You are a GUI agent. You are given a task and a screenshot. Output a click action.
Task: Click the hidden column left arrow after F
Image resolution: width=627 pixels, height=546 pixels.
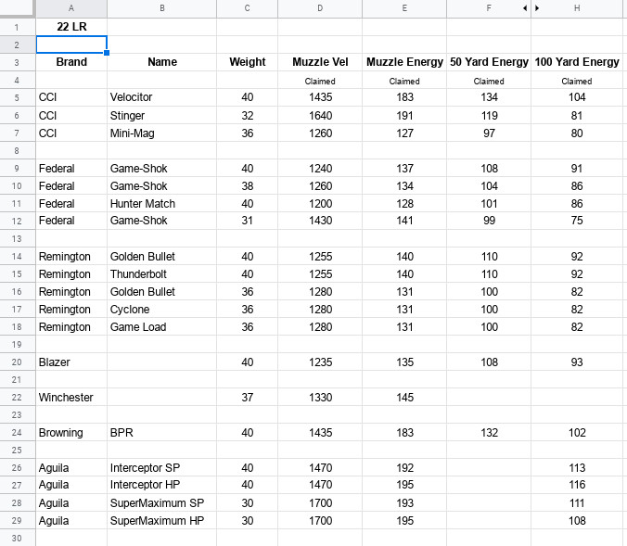(525, 8)
